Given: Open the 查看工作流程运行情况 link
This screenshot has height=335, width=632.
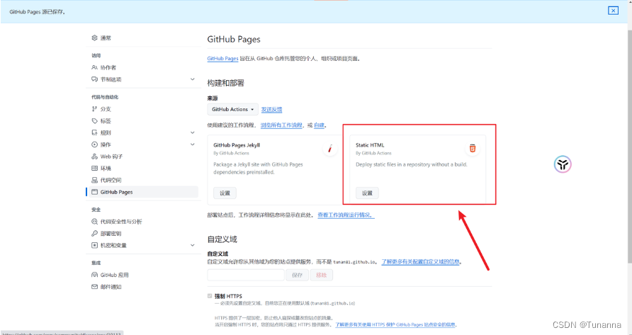Looking at the screenshot, I should 346,215.
